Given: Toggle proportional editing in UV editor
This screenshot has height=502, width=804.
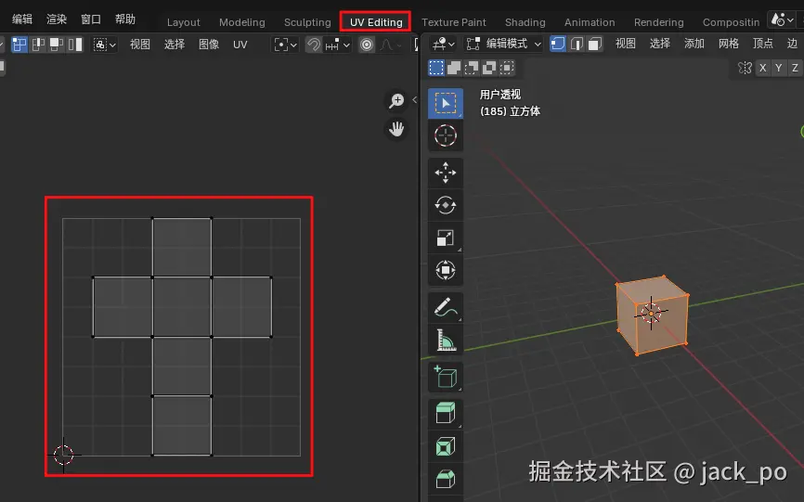Looking at the screenshot, I should tap(367, 45).
